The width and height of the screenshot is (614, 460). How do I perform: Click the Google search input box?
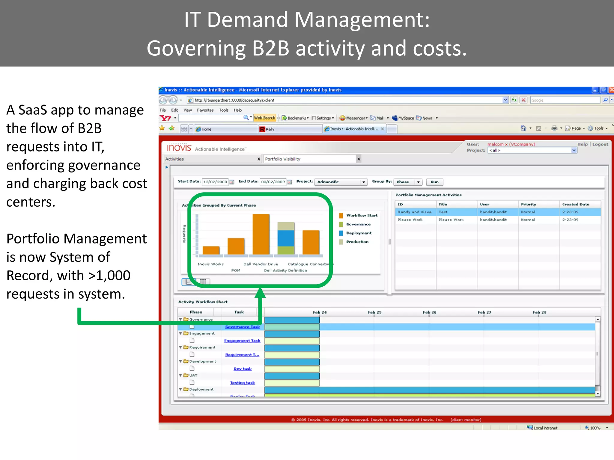(565, 100)
